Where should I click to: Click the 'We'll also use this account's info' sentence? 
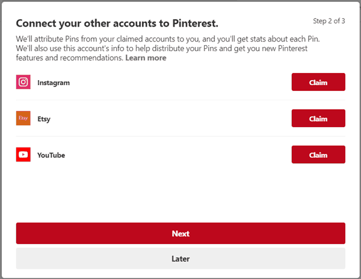click(x=162, y=48)
